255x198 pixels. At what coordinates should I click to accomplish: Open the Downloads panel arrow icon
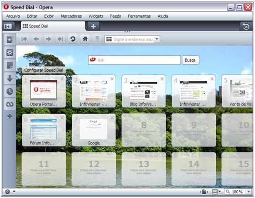click(x=10, y=78)
